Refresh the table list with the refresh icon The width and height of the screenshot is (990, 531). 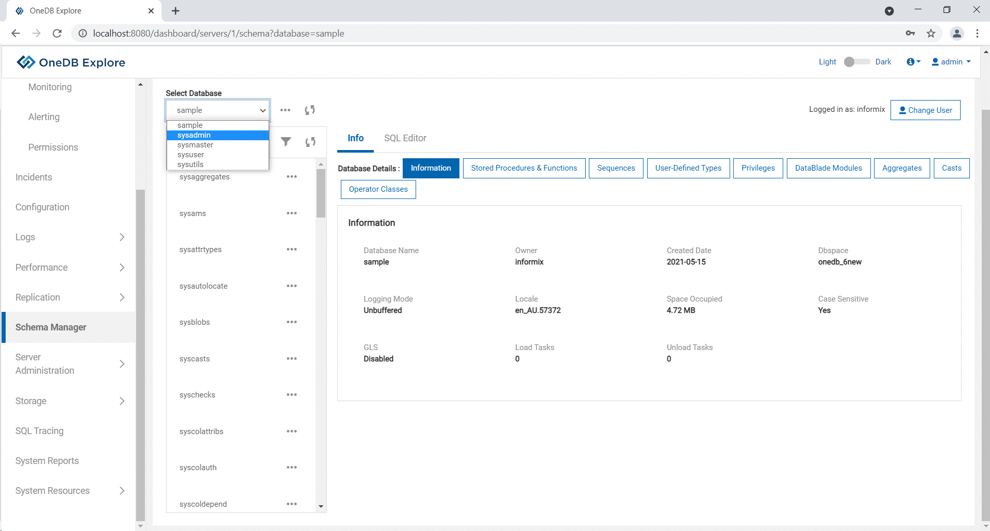(x=310, y=142)
